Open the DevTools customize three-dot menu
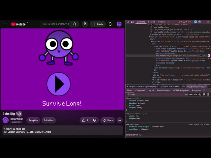 coord(204,22)
